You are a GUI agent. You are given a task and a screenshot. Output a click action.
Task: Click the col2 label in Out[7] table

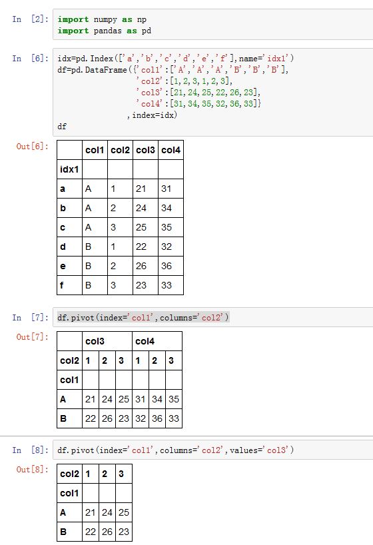(x=69, y=360)
